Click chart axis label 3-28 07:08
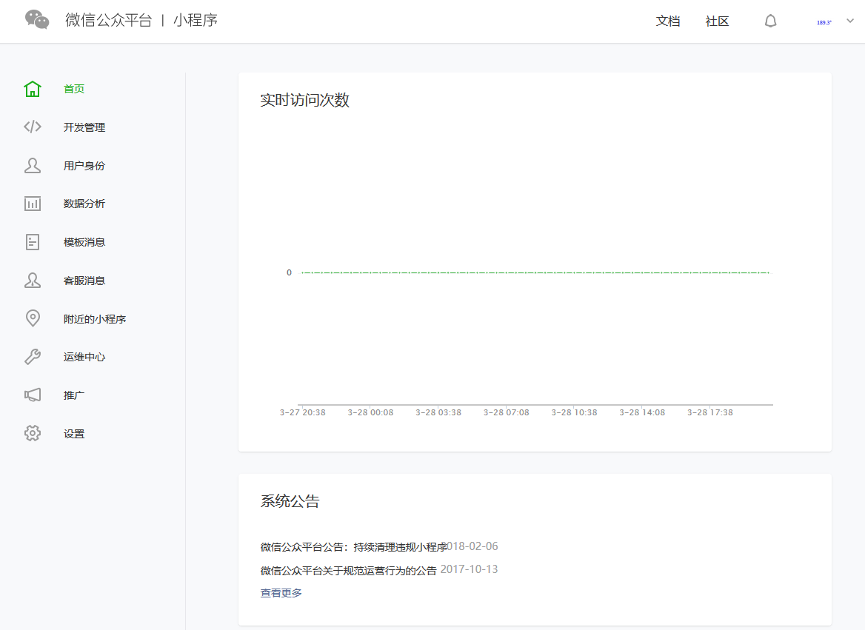This screenshot has height=630, width=865. [x=506, y=412]
